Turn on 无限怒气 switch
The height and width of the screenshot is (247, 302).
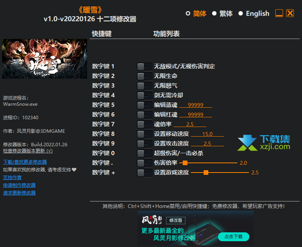(144, 86)
